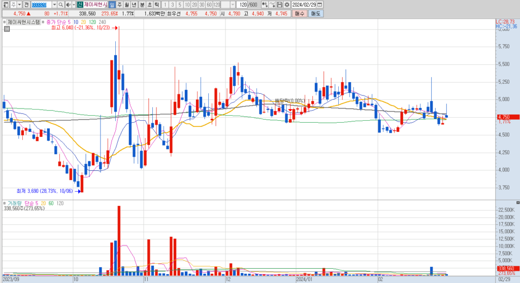Click the 최저 3,690 low marker label
Screen dimensions: 520x283
(45, 191)
